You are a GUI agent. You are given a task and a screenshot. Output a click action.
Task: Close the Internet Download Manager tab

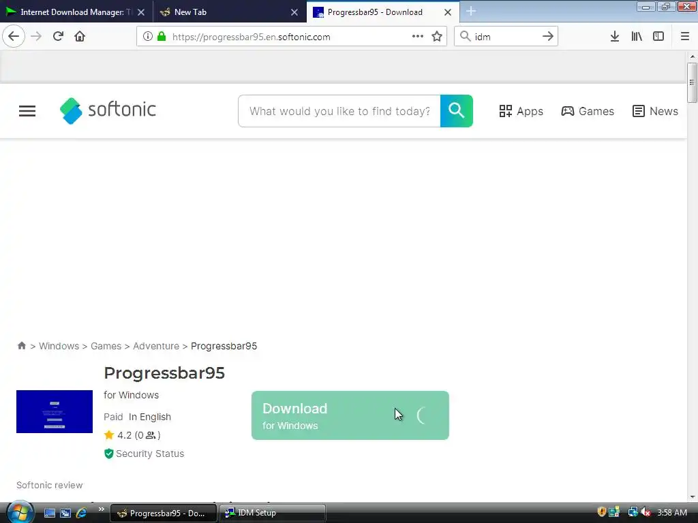pos(141,12)
